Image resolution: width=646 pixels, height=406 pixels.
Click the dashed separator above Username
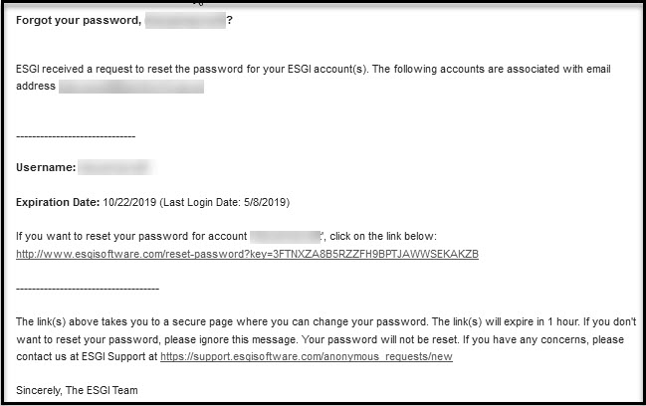click(x=76, y=136)
